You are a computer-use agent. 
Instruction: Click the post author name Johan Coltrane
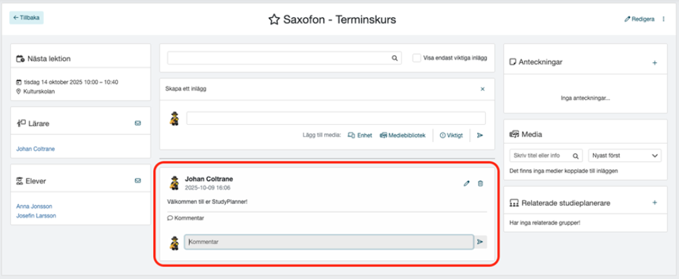click(209, 179)
